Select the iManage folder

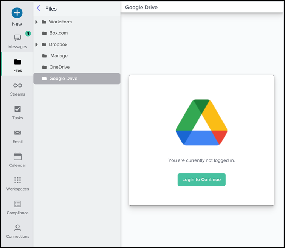[x=77, y=56]
